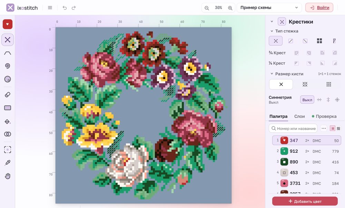
Task: Zoom in the canvas with plus magnifier
Action: (230, 8)
